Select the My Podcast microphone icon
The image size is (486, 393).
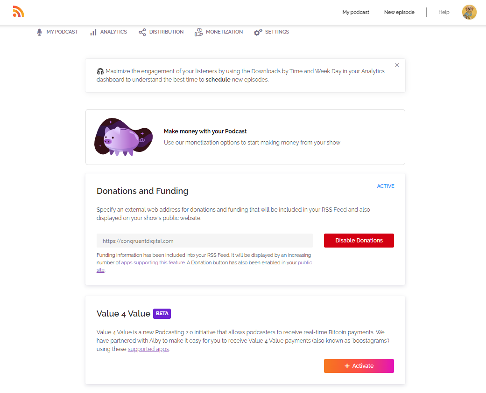(39, 32)
